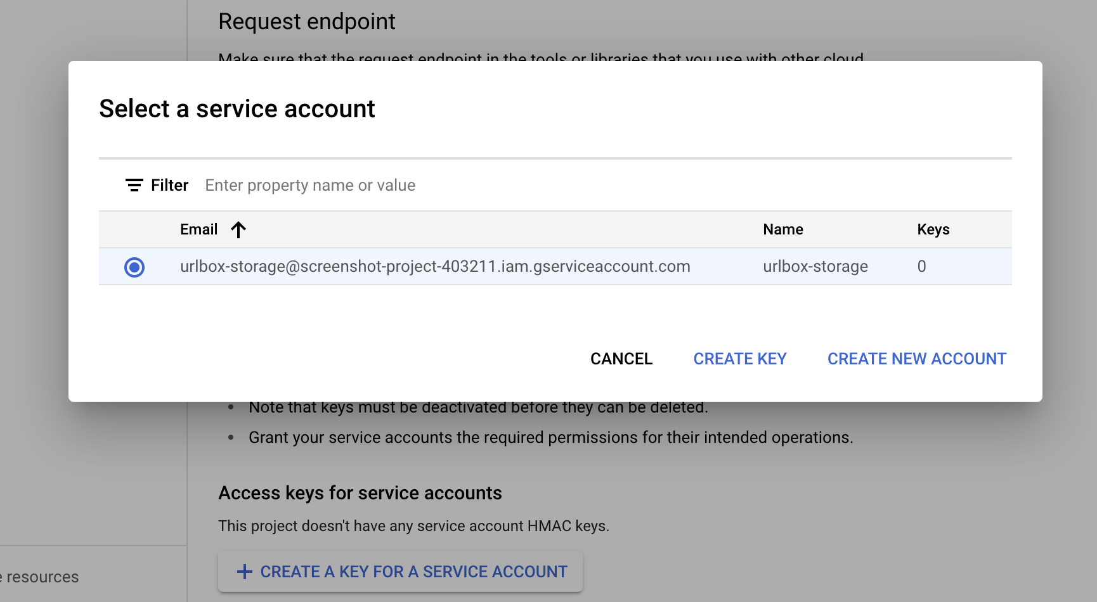Select the urlbox-storage service account radio button

click(x=134, y=267)
